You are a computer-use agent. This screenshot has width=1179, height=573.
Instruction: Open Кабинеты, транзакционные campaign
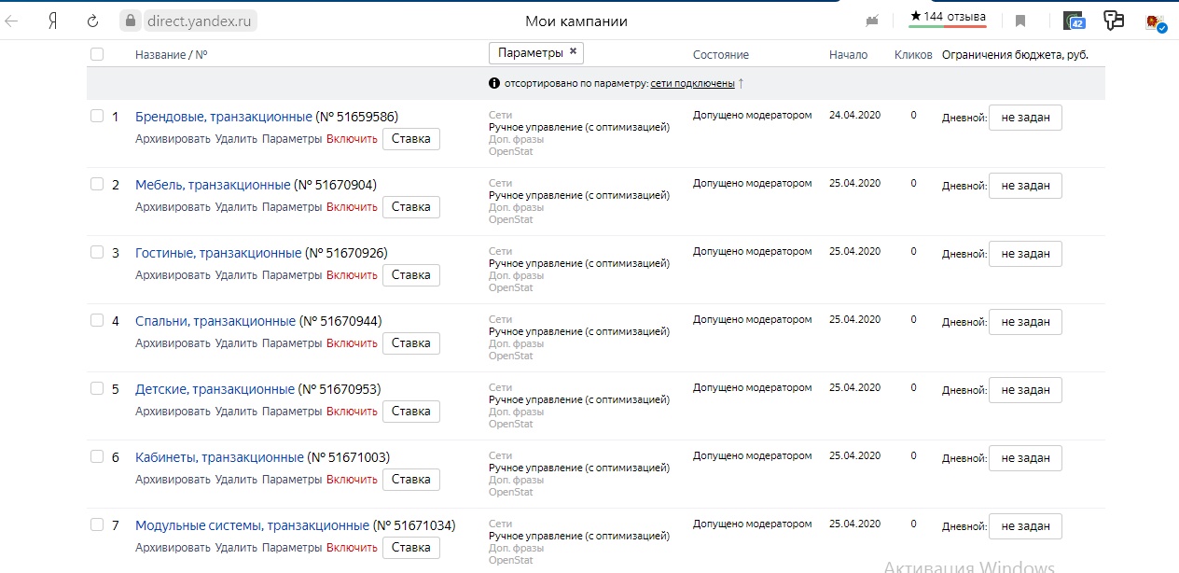click(x=219, y=457)
